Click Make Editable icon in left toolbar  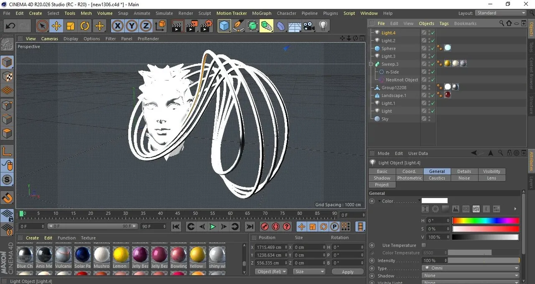tap(7, 44)
